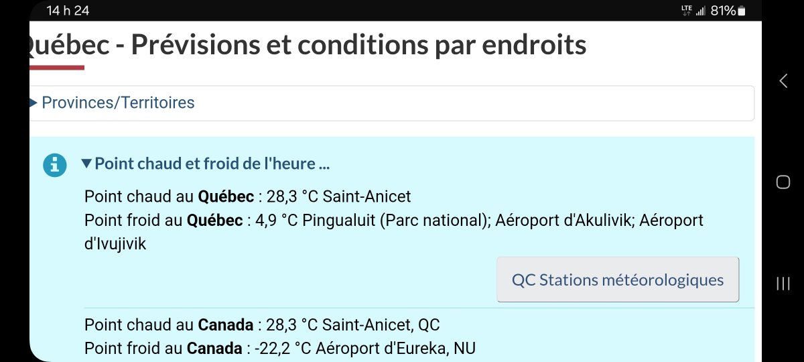
Task: Select the Saint-Anicet Québec hot spot line
Action: [x=247, y=197]
